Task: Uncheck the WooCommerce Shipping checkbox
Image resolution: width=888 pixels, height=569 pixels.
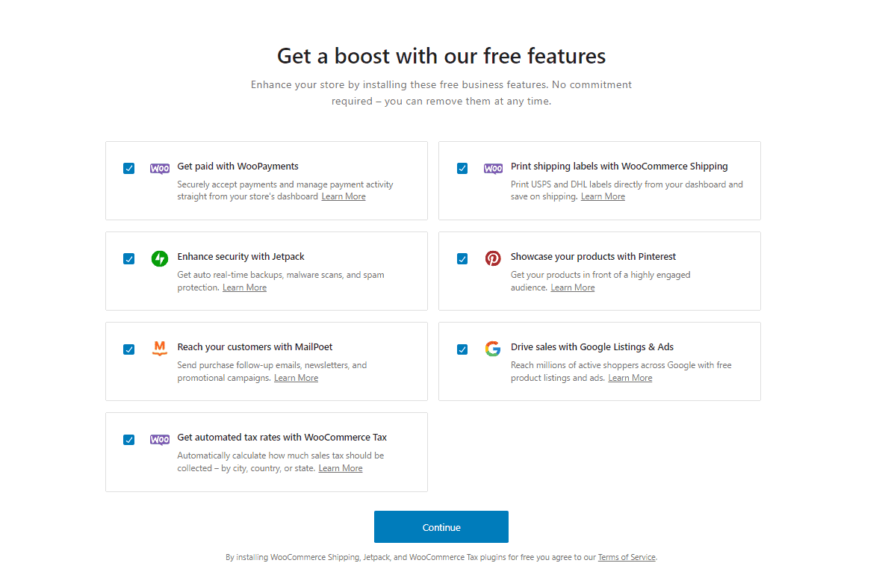Action: (x=462, y=169)
